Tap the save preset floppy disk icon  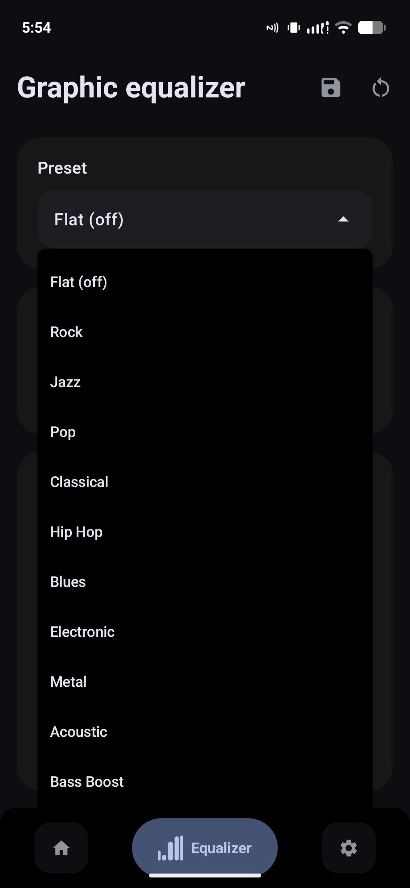(x=331, y=87)
